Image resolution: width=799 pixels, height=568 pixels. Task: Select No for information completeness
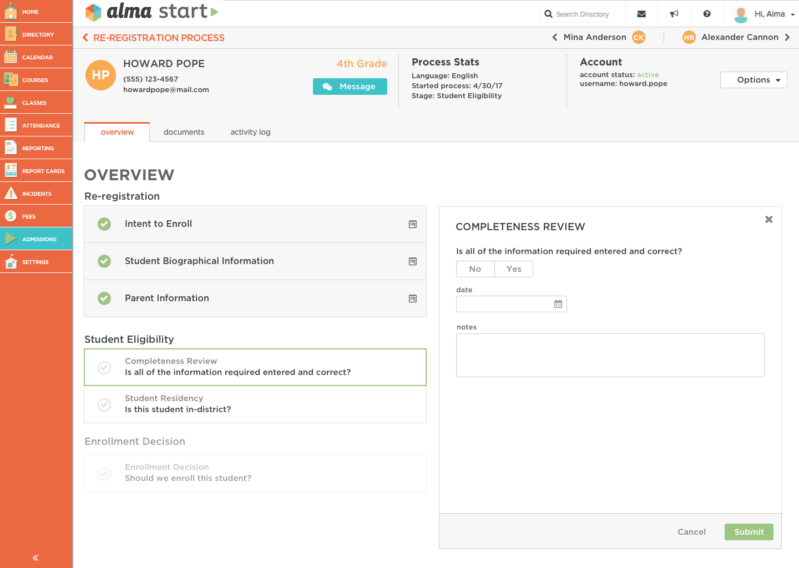tap(475, 269)
